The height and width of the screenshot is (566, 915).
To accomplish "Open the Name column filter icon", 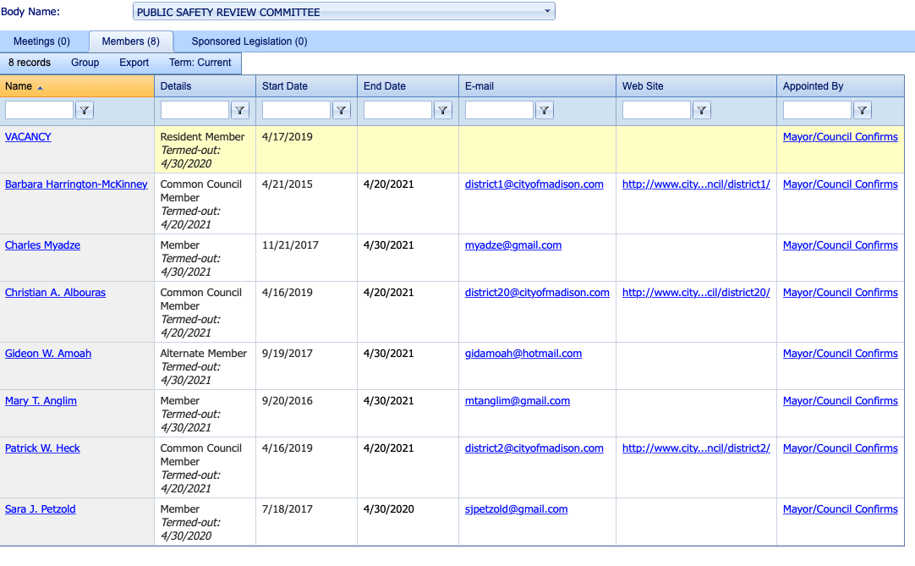I will pyautogui.click(x=85, y=110).
